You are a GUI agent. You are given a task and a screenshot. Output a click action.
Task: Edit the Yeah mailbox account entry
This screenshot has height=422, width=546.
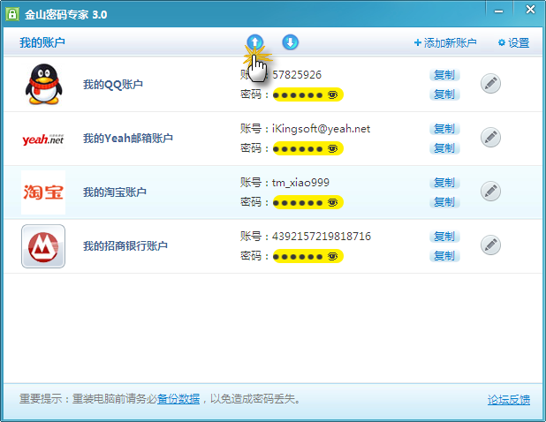490,138
